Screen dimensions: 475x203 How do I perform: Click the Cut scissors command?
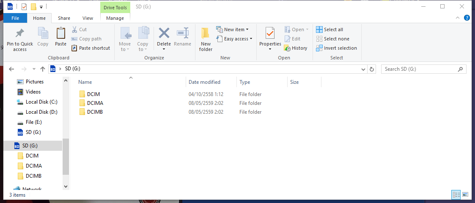coord(79,29)
